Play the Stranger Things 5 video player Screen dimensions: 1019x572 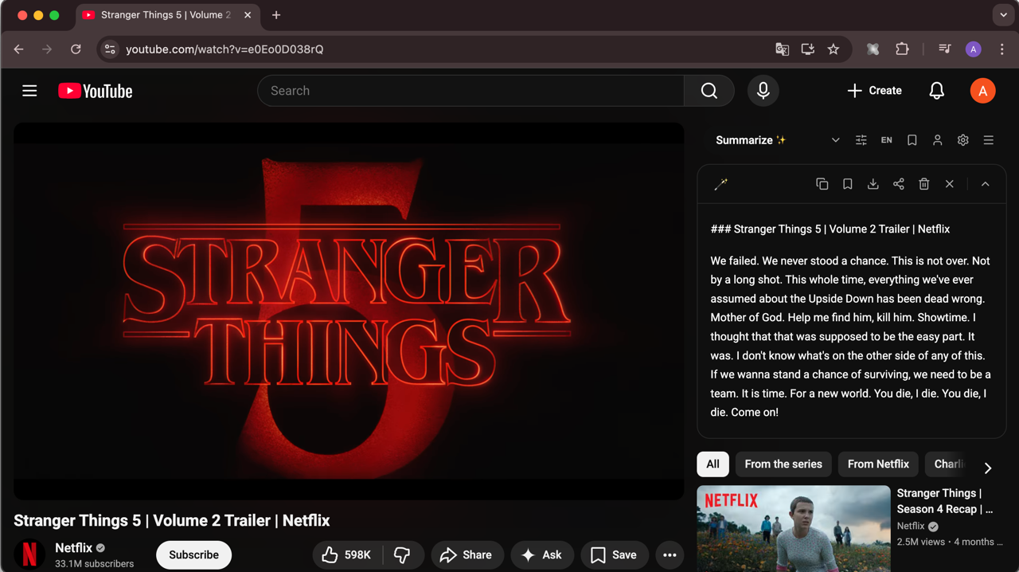coord(349,311)
